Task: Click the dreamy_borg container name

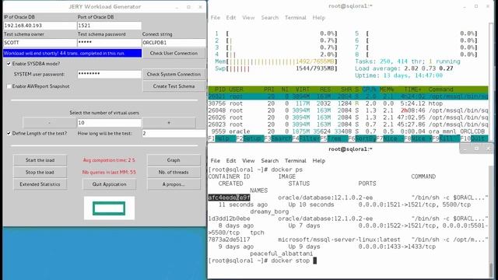Action: point(269,212)
